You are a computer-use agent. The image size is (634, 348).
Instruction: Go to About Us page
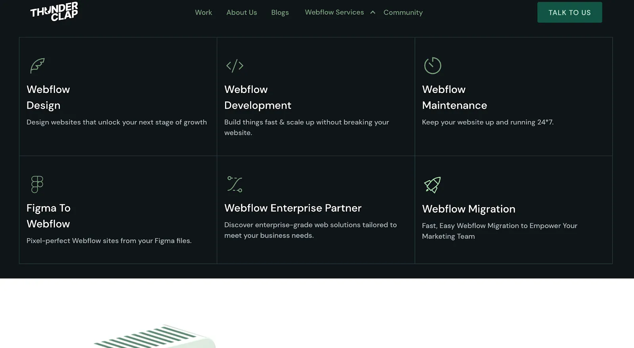tap(242, 12)
